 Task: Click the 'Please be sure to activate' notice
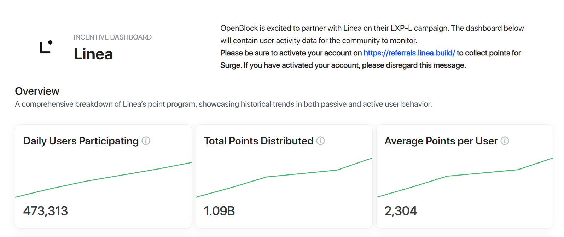[371, 59]
